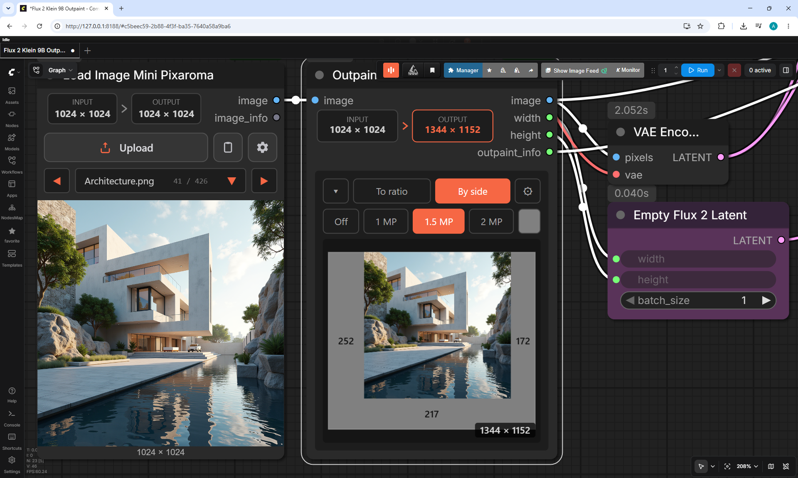Select the 1.5 MP option

[438, 221]
